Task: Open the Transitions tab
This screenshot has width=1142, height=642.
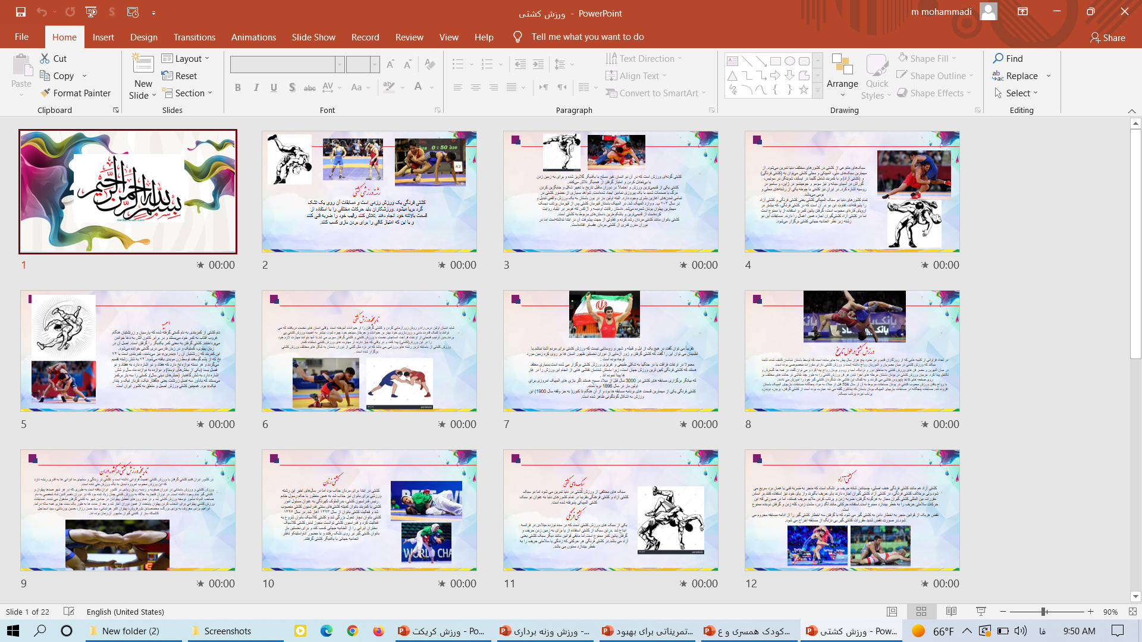Action: (x=194, y=37)
